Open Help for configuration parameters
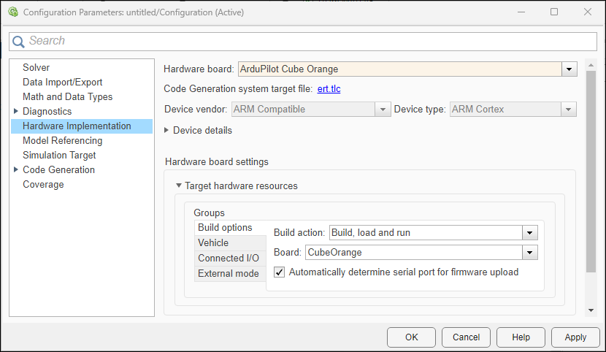The width and height of the screenshot is (606, 352). (521, 337)
